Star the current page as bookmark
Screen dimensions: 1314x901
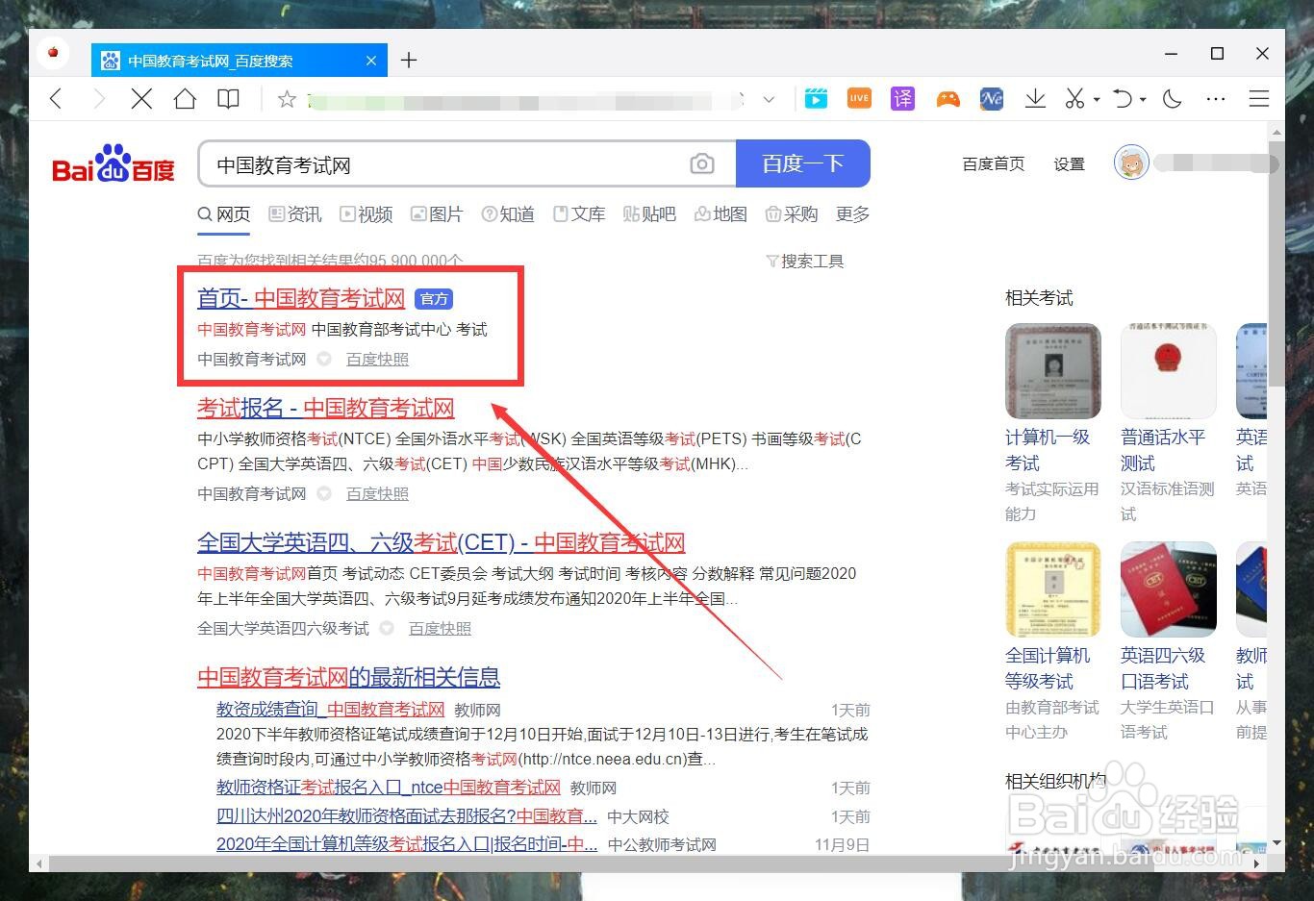(x=286, y=98)
